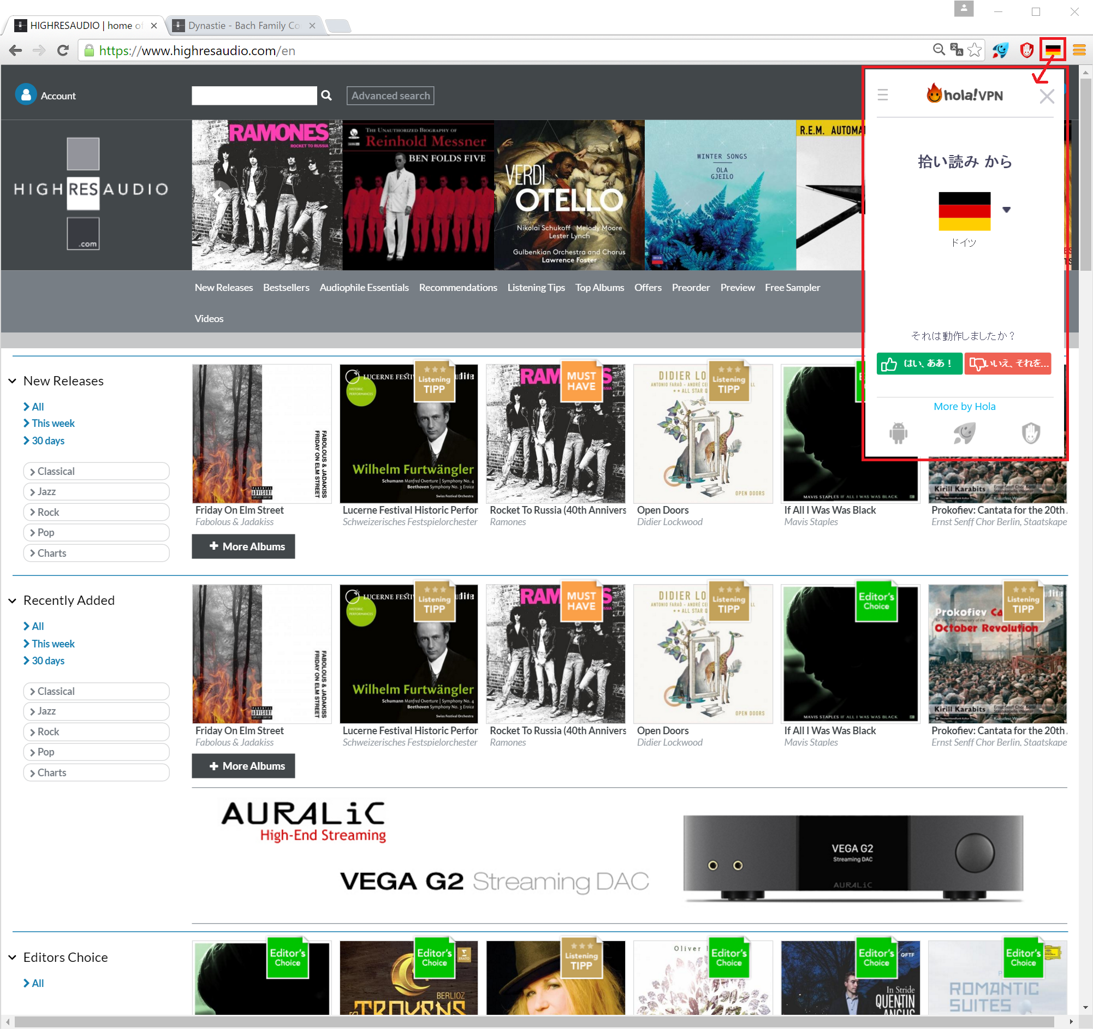Expand Classical under New Releases

pyautogui.click(x=96, y=471)
